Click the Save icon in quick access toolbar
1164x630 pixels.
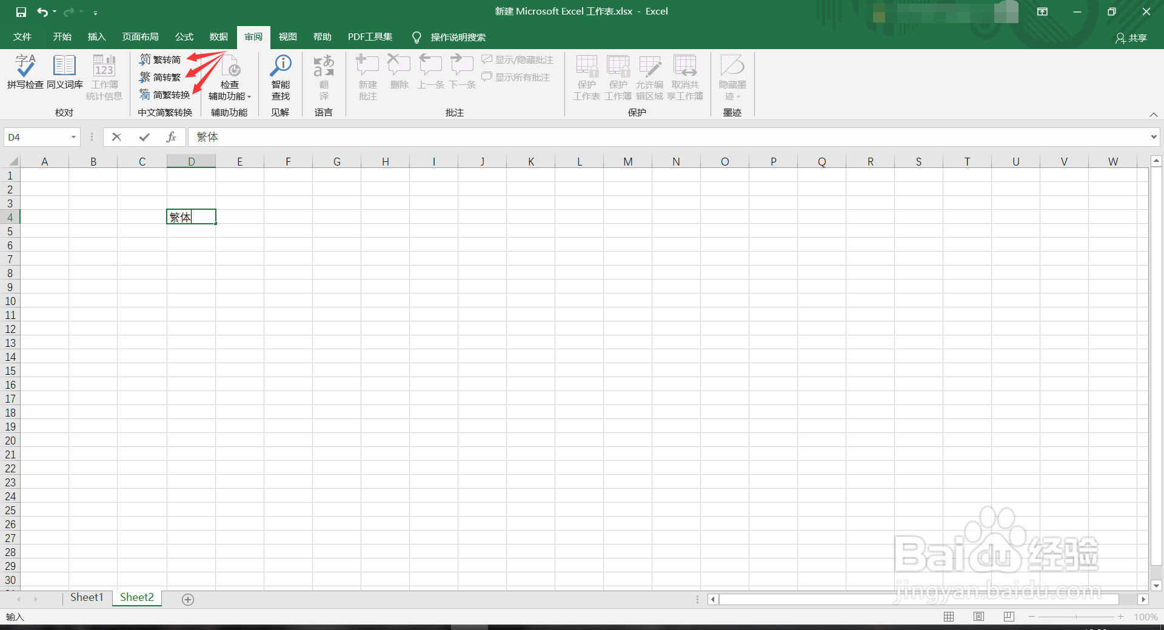21,12
